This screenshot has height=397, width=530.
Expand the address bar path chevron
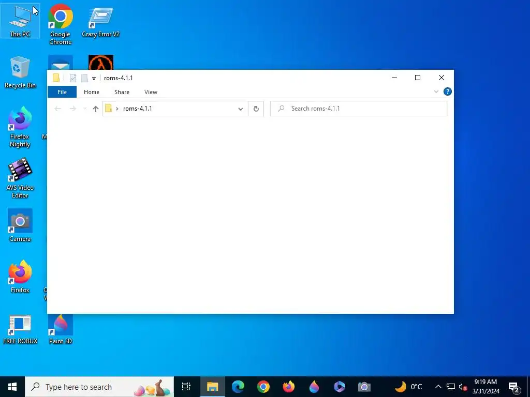pyautogui.click(x=117, y=109)
